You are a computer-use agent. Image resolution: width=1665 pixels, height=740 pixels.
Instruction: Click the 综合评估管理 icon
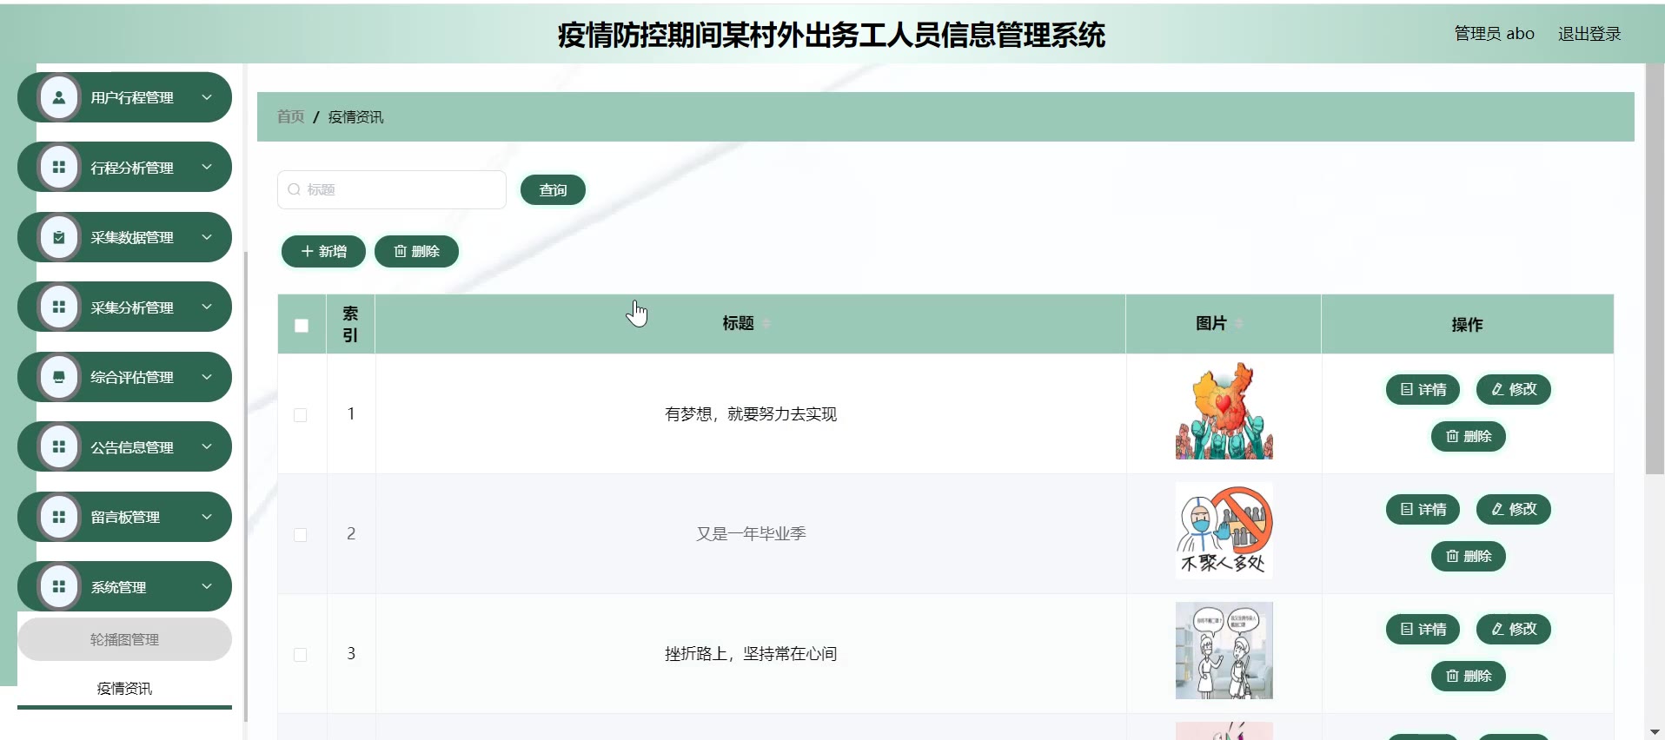[x=59, y=377]
